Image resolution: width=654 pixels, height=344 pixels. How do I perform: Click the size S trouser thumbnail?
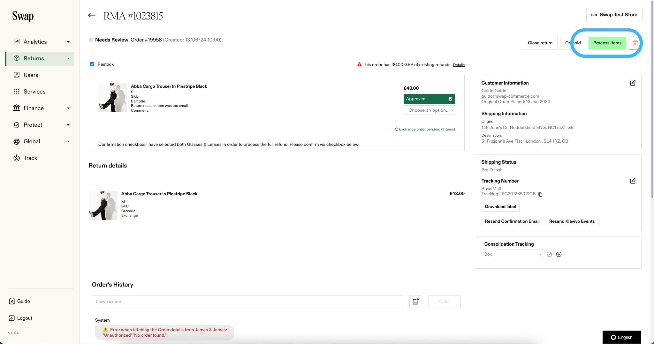click(x=112, y=98)
